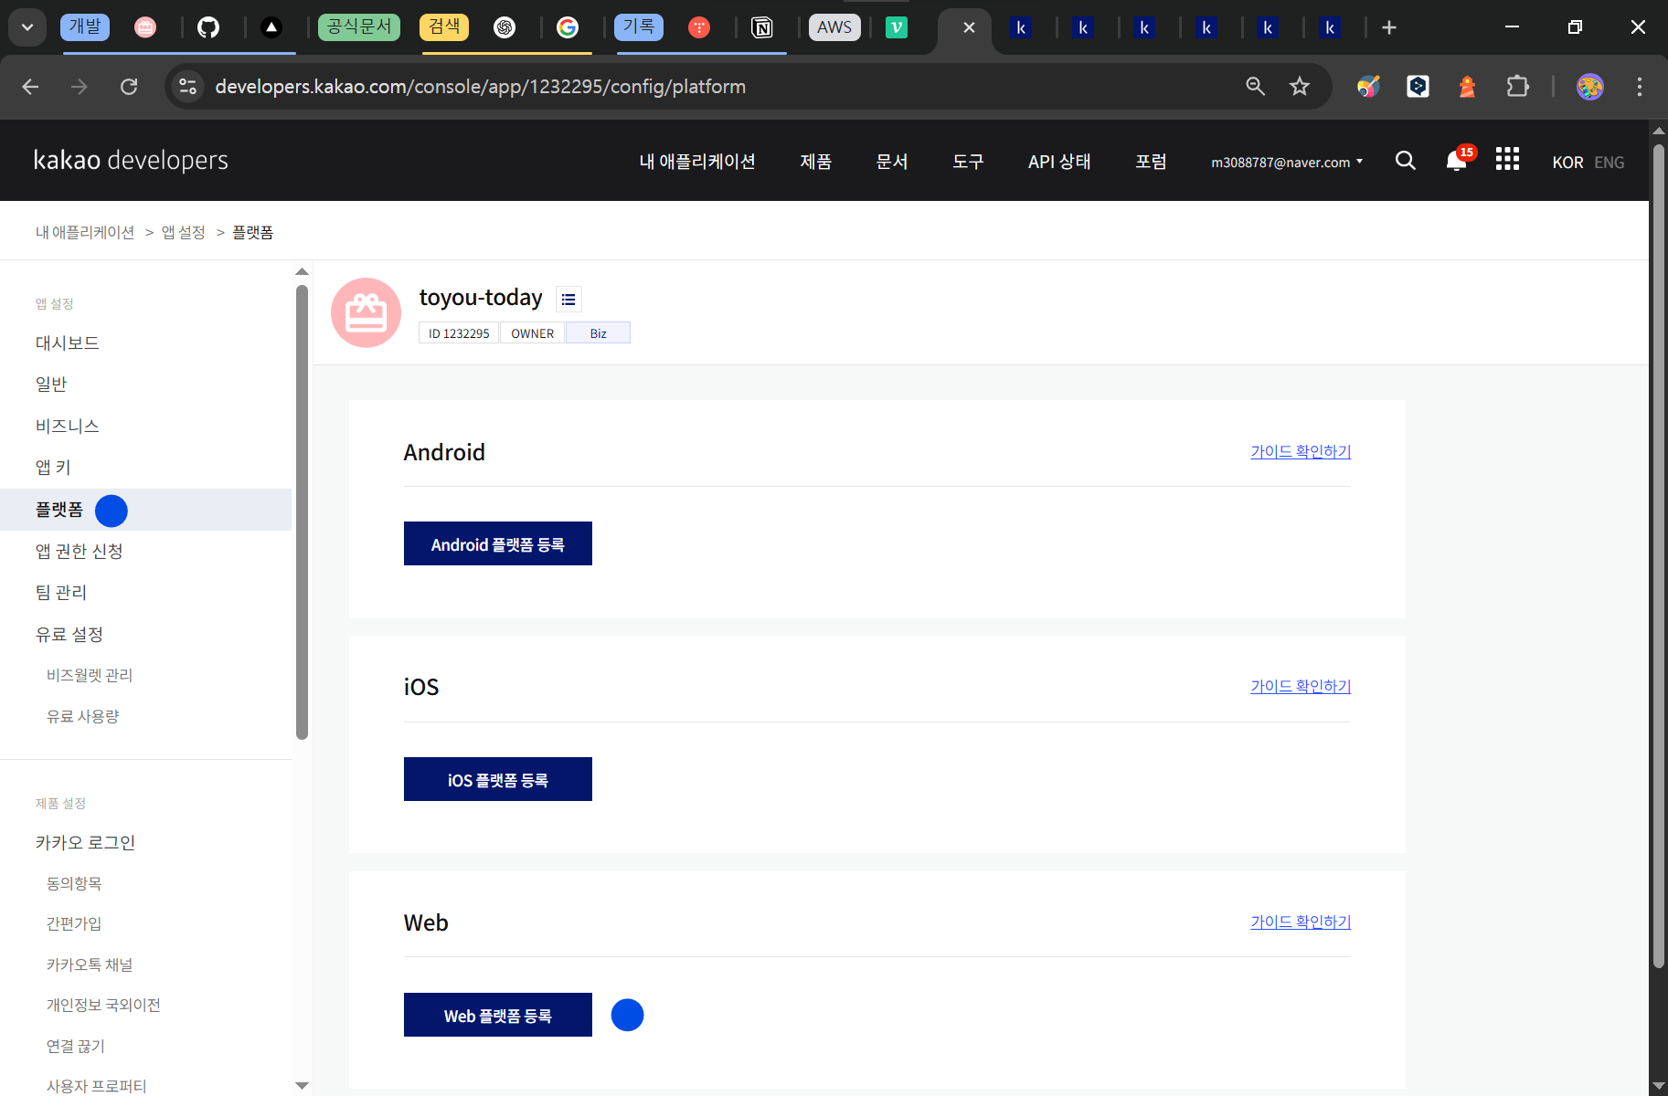This screenshot has height=1096, width=1668.
Task: Switch to the green V icon tab
Action: (x=897, y=27)
